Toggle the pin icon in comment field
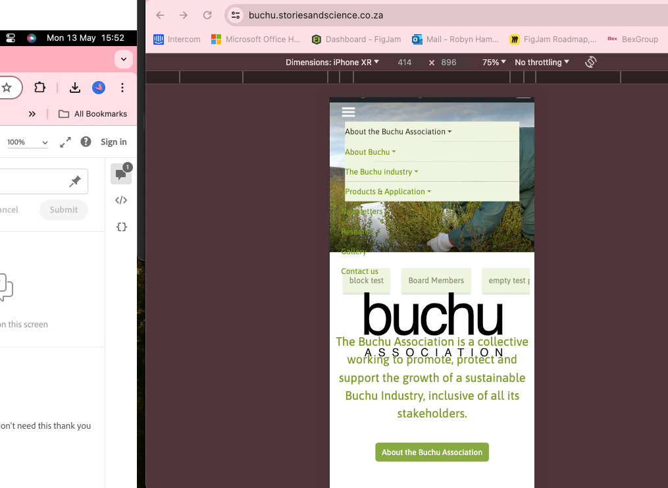This screenshot has height=488, width=668. point(75,181)
